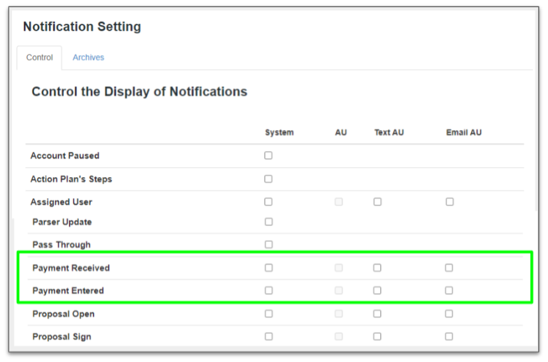
Task: Toggle System checkbox for Proposal Sign
Action: (269, 337)
